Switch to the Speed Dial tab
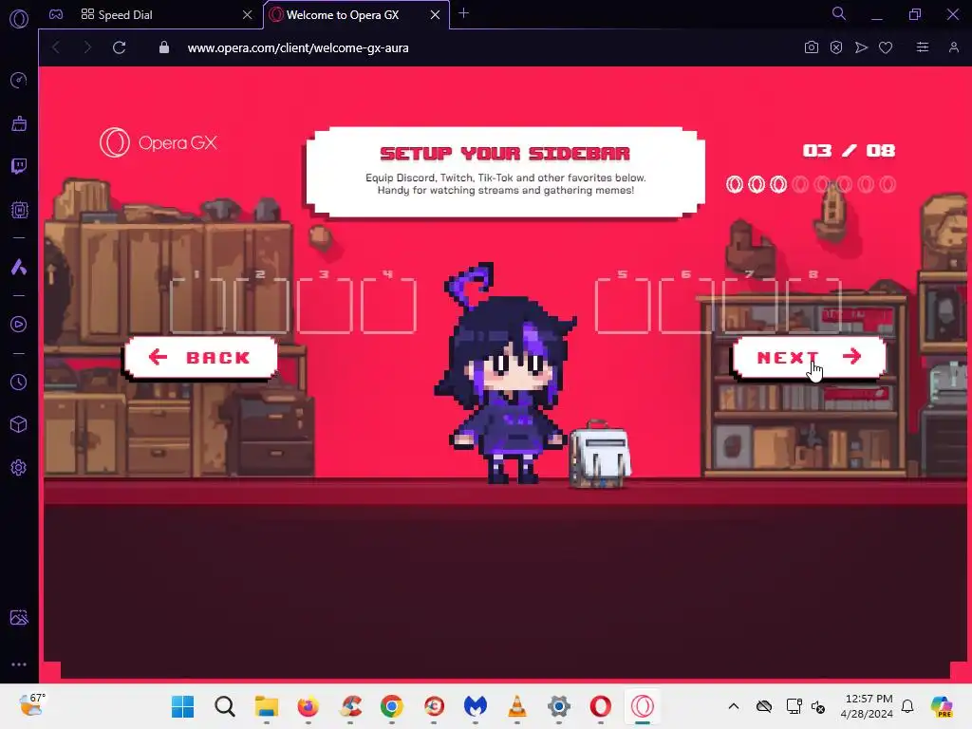The width and height of the screenshot is (972, 729). click(152, 15)
